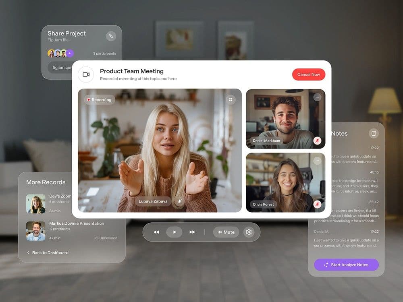Mute the meeting audio
403x302 pixels.
(x=226, y=232)
